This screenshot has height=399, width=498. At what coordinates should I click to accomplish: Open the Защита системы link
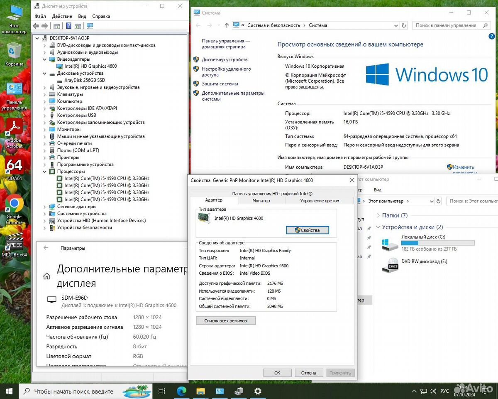pos(220,84)
